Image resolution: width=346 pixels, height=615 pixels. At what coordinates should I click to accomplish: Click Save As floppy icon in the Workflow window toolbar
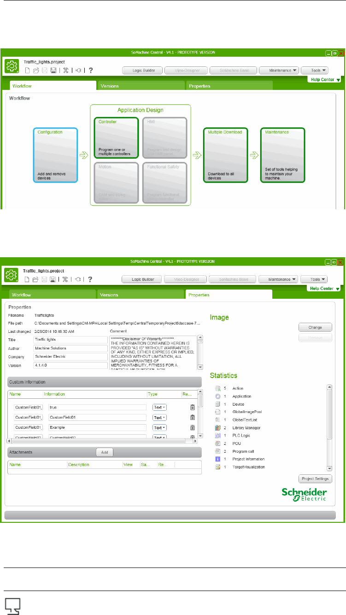(53, 71)
